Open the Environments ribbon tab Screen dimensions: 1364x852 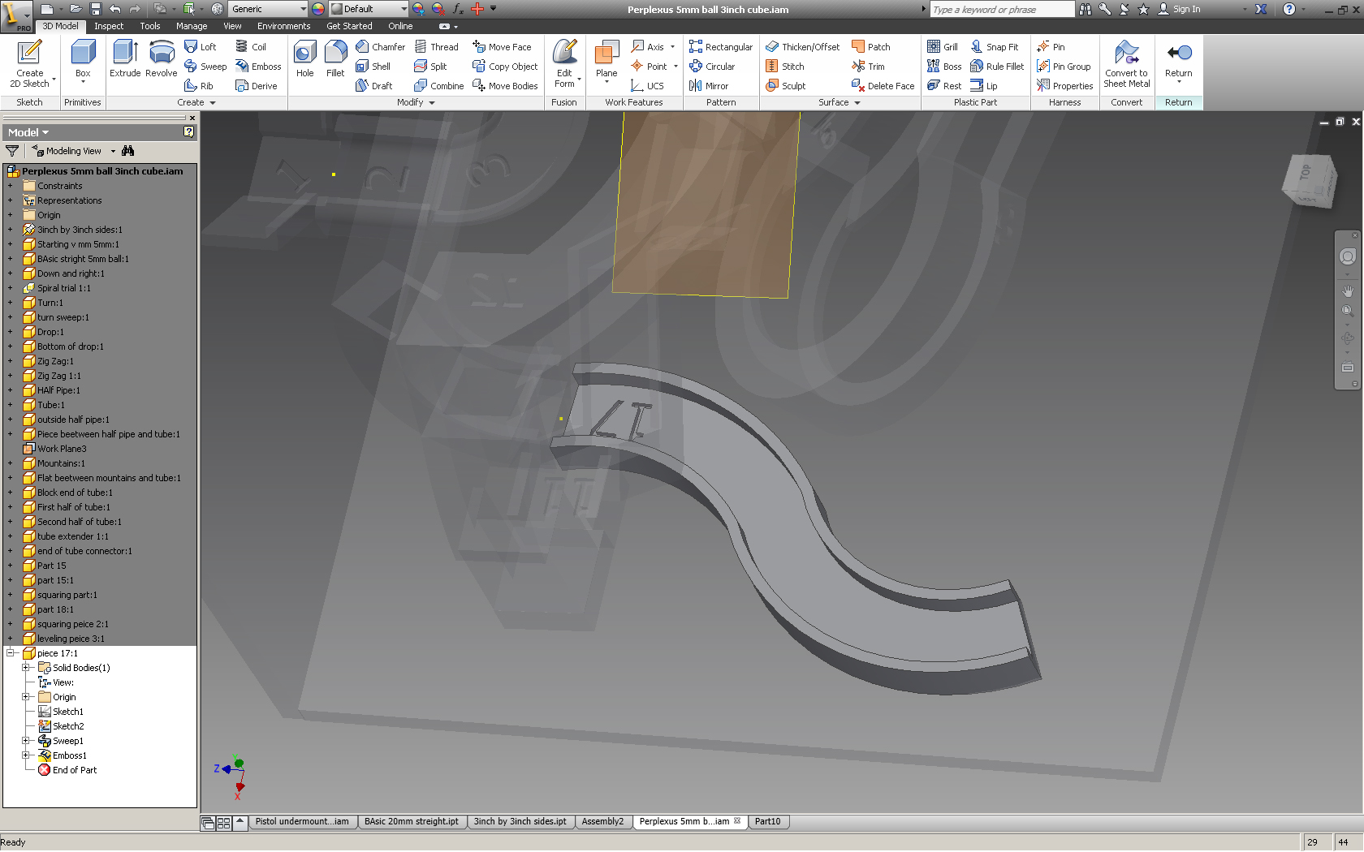click(x=283, y=26)
